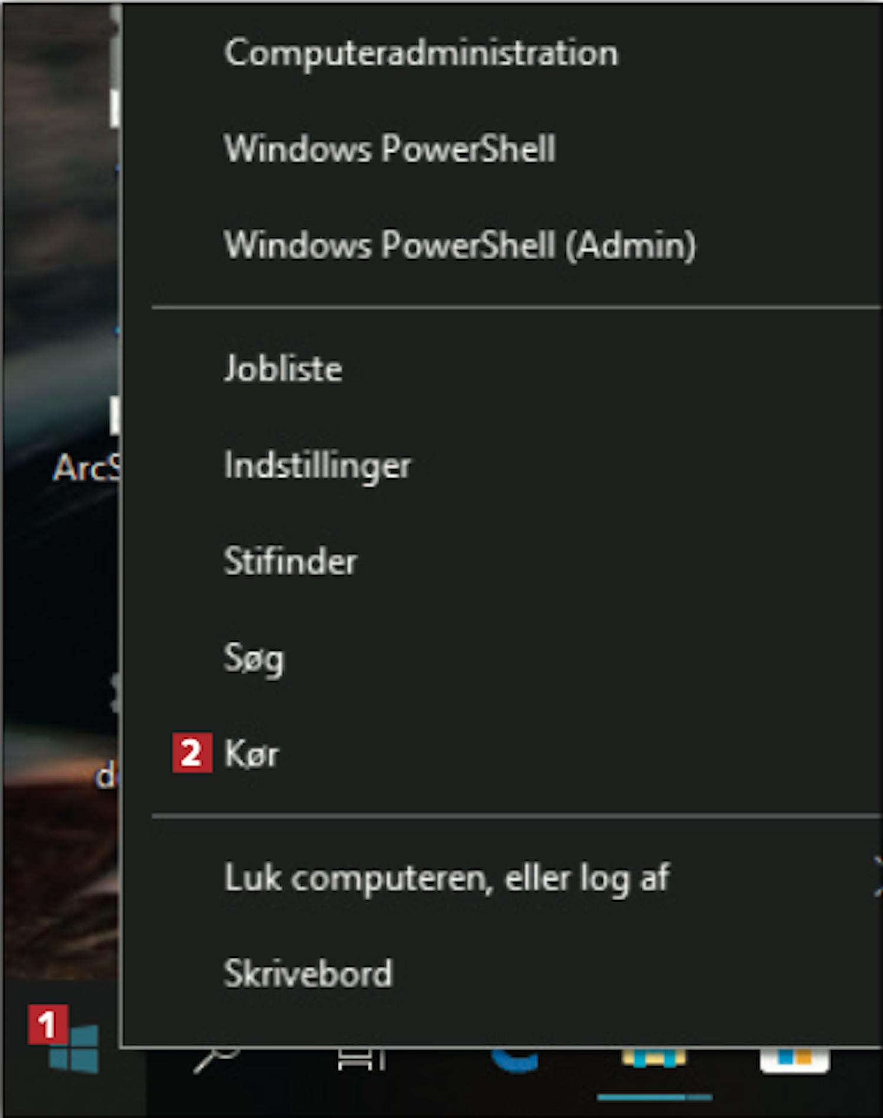The height and width of the screenshot is (1118, 883).
Task: Select the desktop shortcut labelled with d
Action: pos(107,775)
